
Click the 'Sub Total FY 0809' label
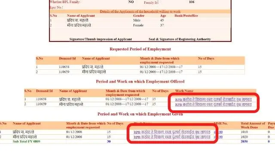pyautogui.click(x=27, y=142)
